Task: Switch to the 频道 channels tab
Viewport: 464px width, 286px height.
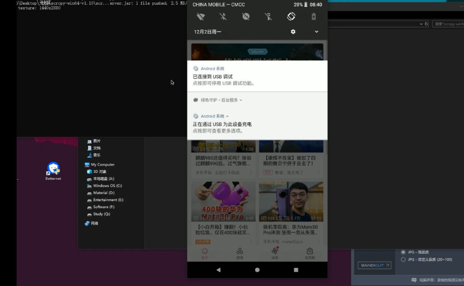Action: coord(240,253)
